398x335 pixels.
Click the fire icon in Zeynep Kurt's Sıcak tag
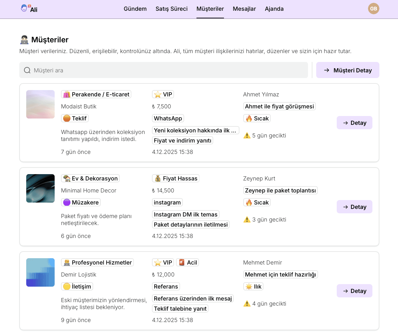[x=249, y=203]
